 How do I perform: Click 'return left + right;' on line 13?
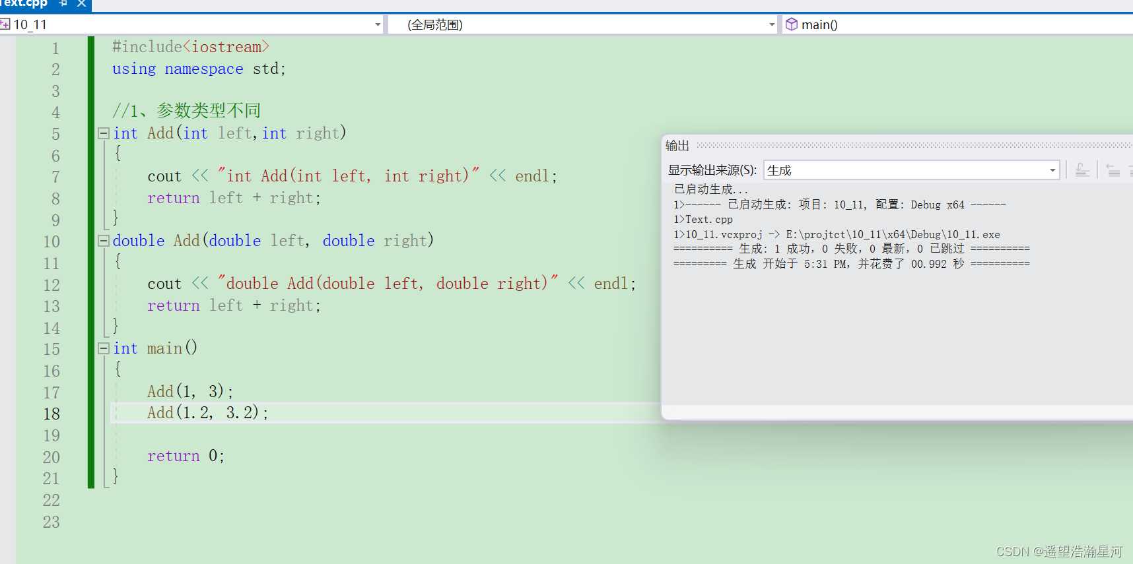click(234, 305)
